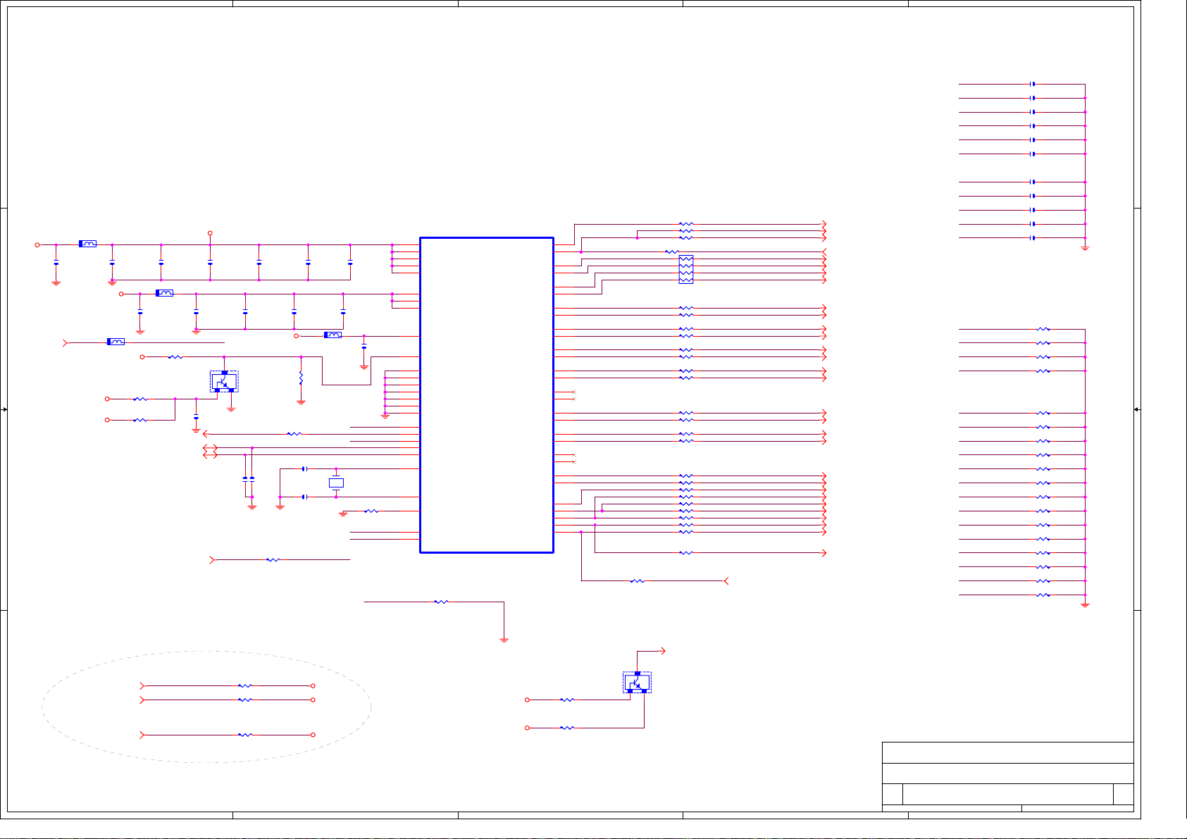Click the right border arrow marker
This screenshot has height=839, width=1187.
pos(1137,409)
